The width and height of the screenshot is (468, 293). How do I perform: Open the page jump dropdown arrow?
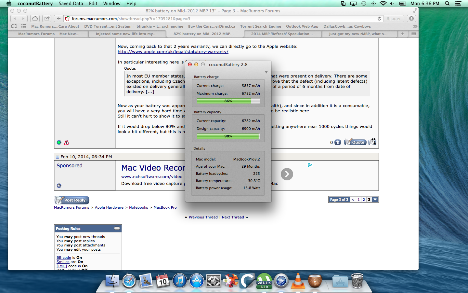[x=375, y=200]
